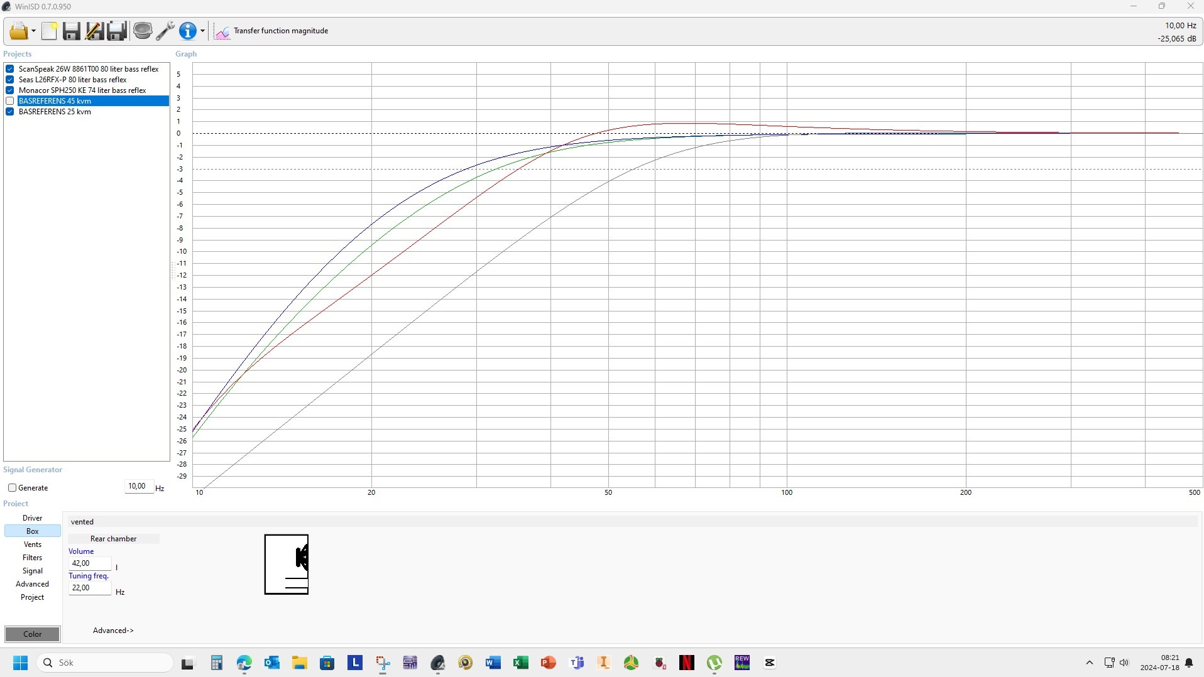Open Word from the taskbar
Viewport: 1204px width, 677px height.
click(493, 663)
